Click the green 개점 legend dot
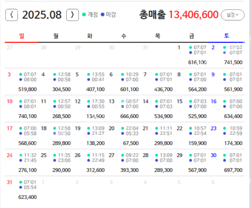Screen dimensions: 251x208 click(x=84, y=14)
